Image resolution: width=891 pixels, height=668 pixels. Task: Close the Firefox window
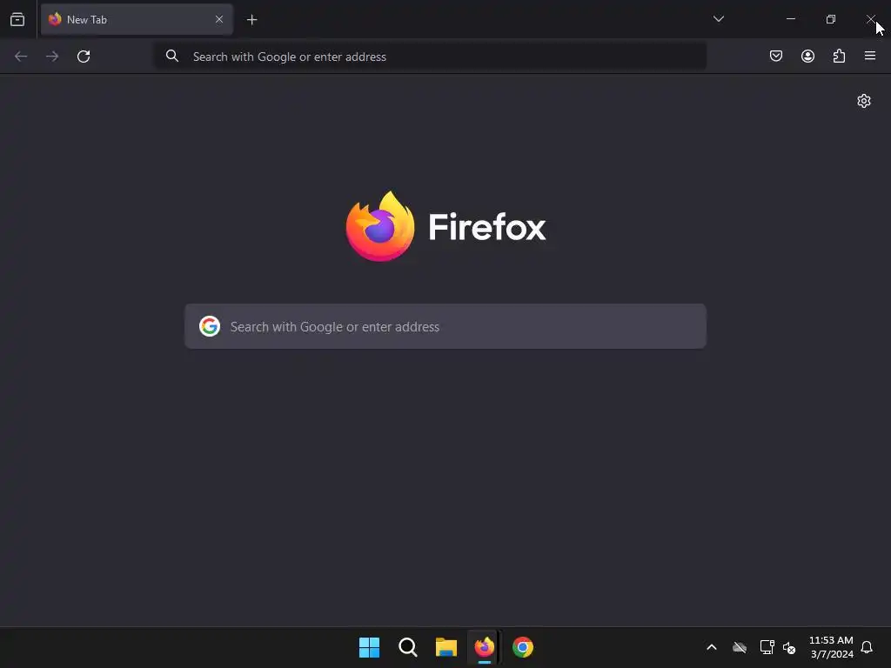pos(870,19)
